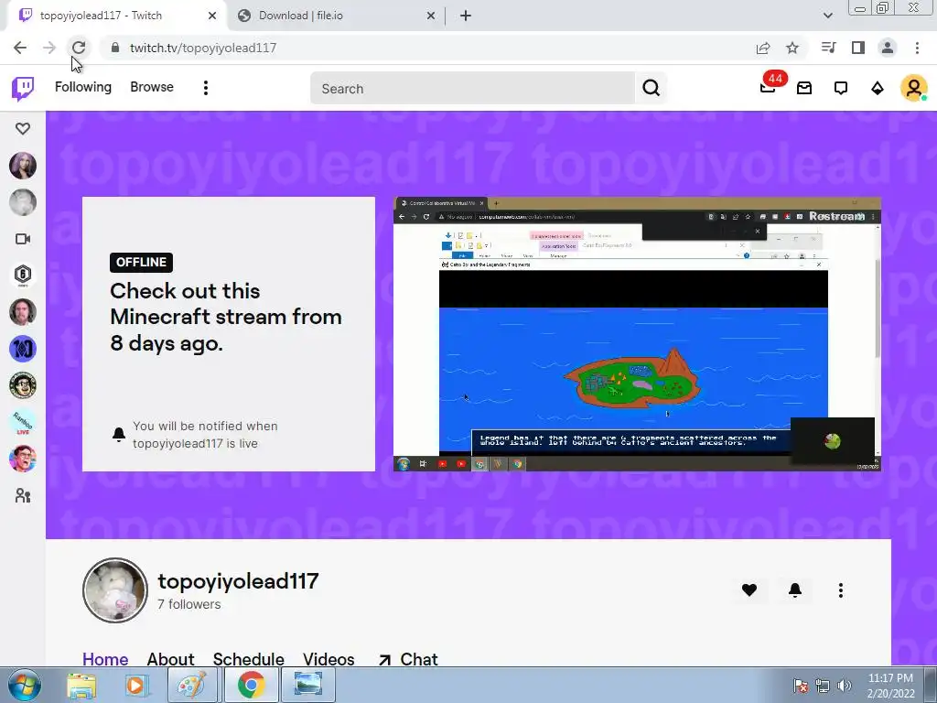Bookmark this page with the star icon

(x=792, y=48)
